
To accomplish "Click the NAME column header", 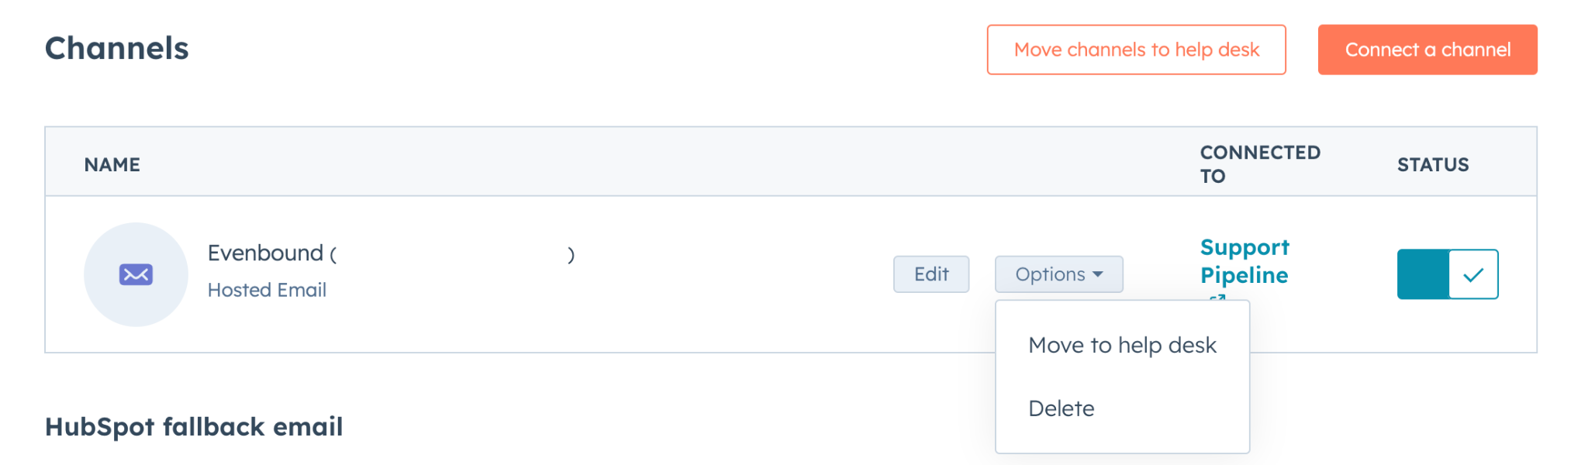I will tap(112, 164).
